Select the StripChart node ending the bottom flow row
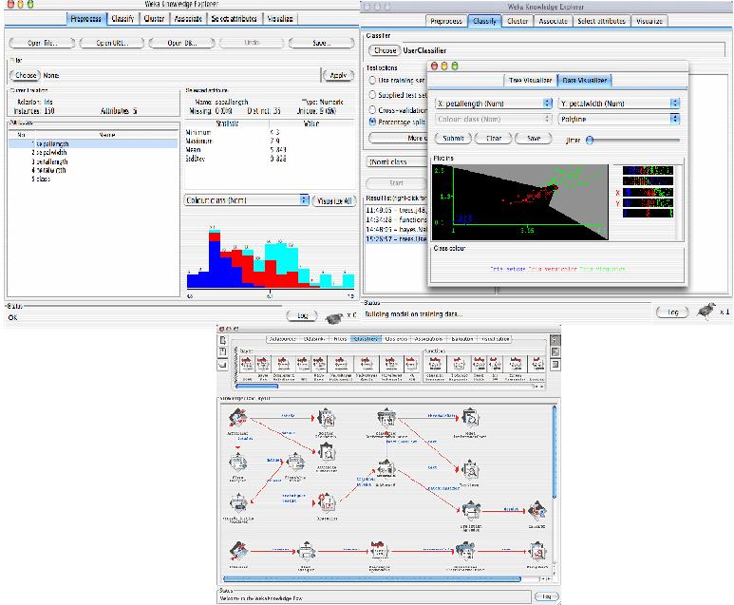Image resolution: width=734 pixels, height=605 pixels. pyautogui.click(x=537, y=551)
